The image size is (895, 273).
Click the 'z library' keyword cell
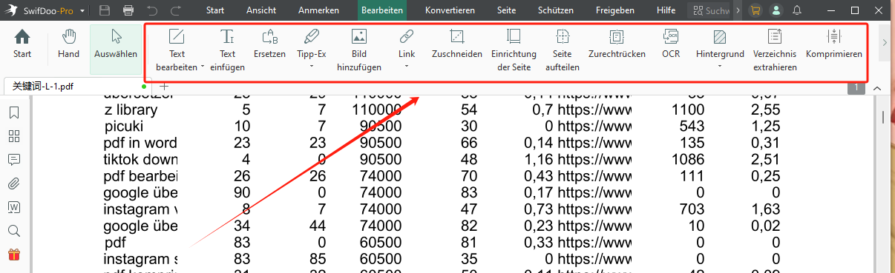(x=131, y=109)
